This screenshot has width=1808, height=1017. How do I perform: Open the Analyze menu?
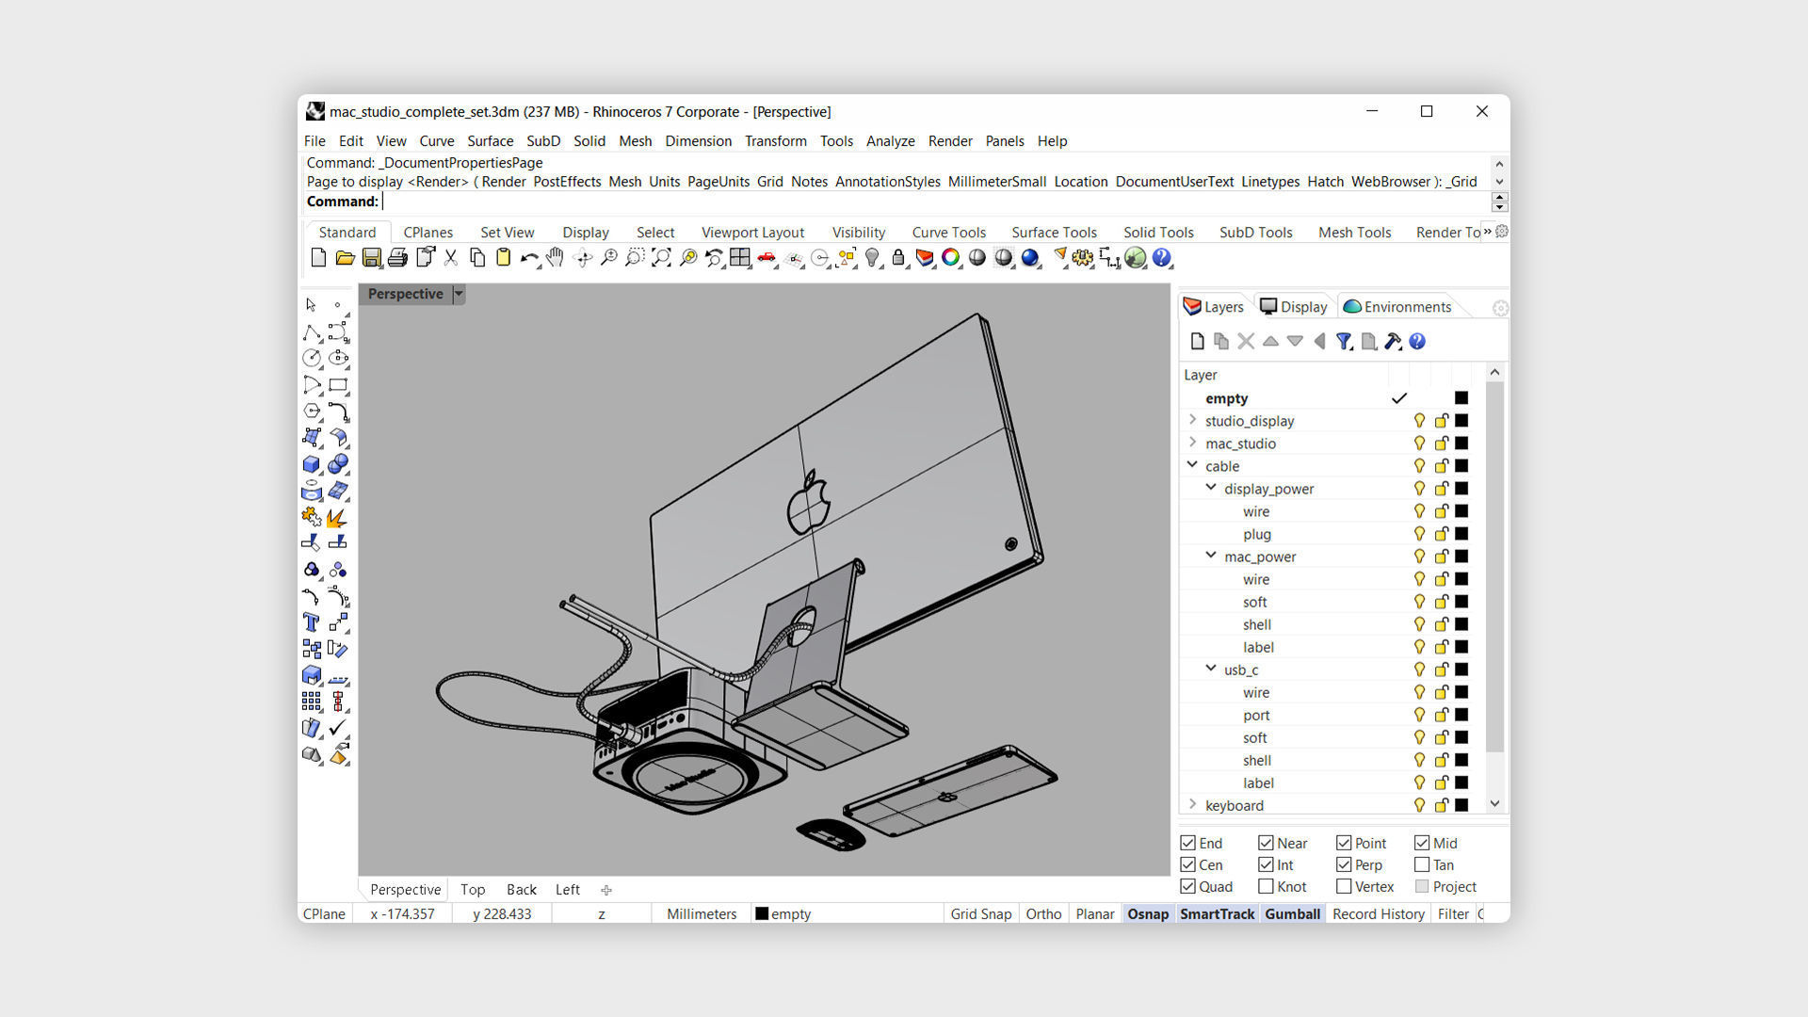(891, 141)
